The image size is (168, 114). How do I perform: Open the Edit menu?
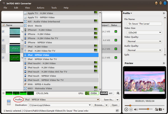pos(16,8)
